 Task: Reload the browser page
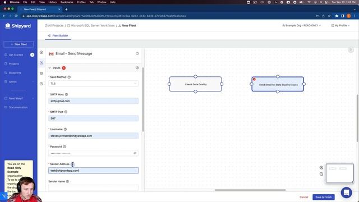(16, 16)
